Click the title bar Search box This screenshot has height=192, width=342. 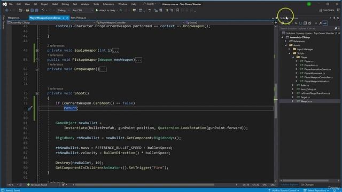(x=150, y=4)
